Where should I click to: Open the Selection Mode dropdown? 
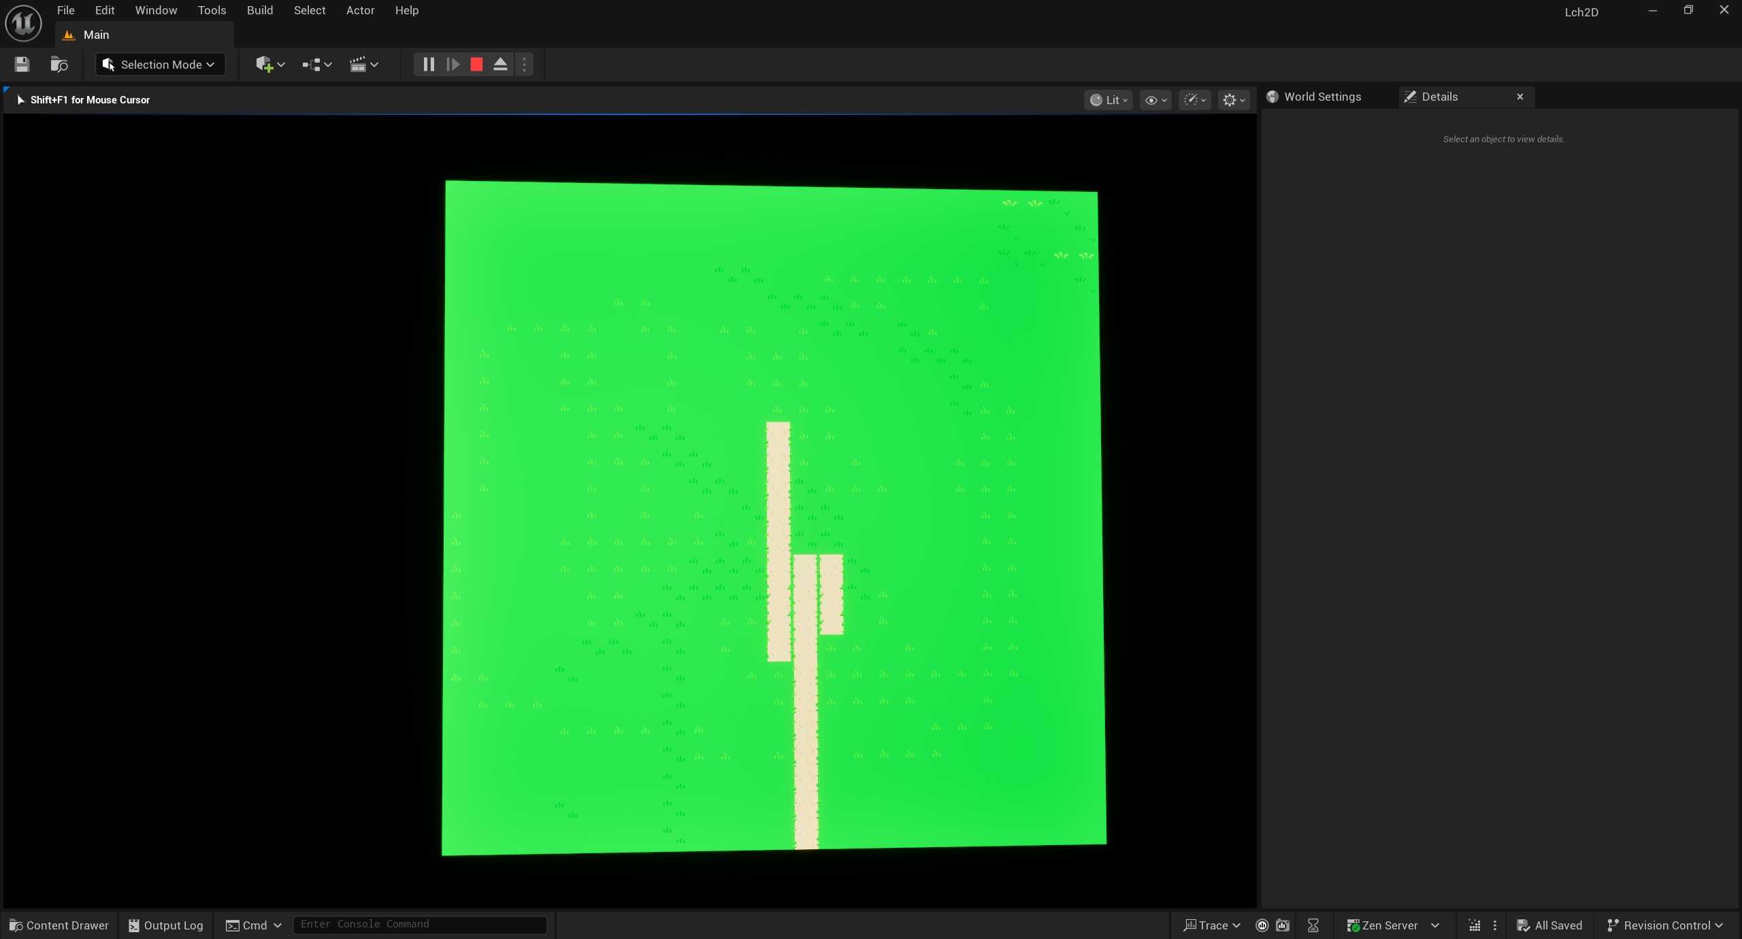(159, 65)
